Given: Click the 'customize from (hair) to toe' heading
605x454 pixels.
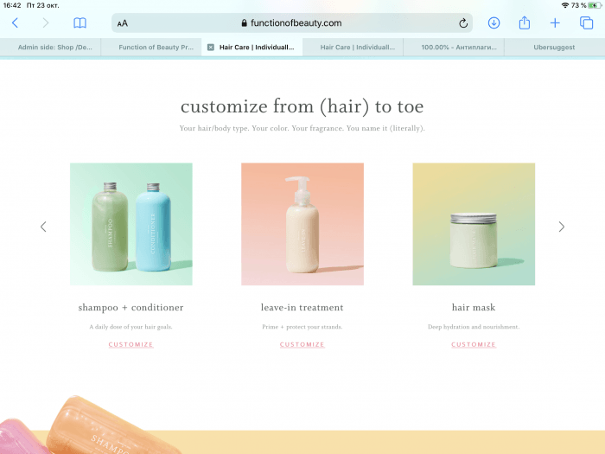Looking at the screenshot, I should coord(302,106).
